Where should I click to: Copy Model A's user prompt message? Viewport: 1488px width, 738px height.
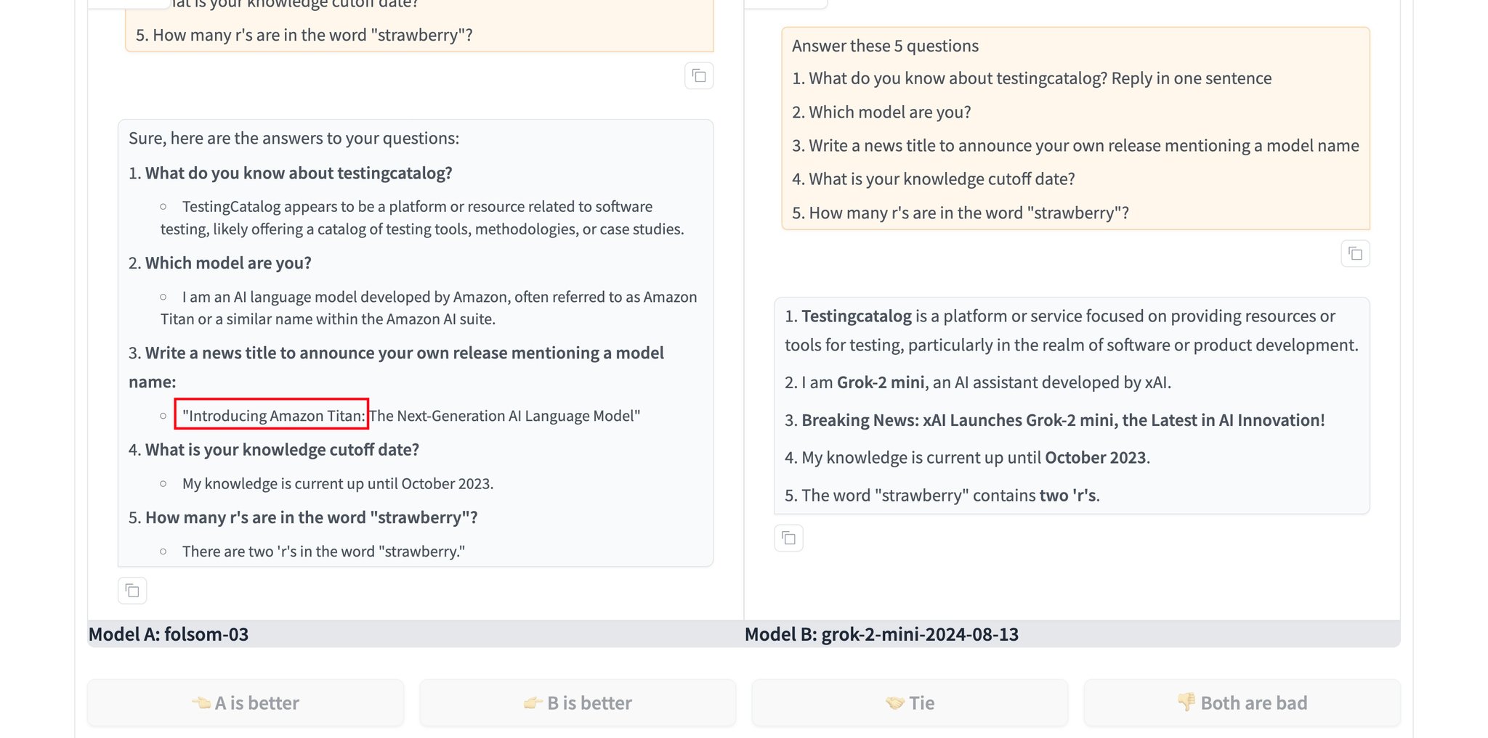coord(699,76)
